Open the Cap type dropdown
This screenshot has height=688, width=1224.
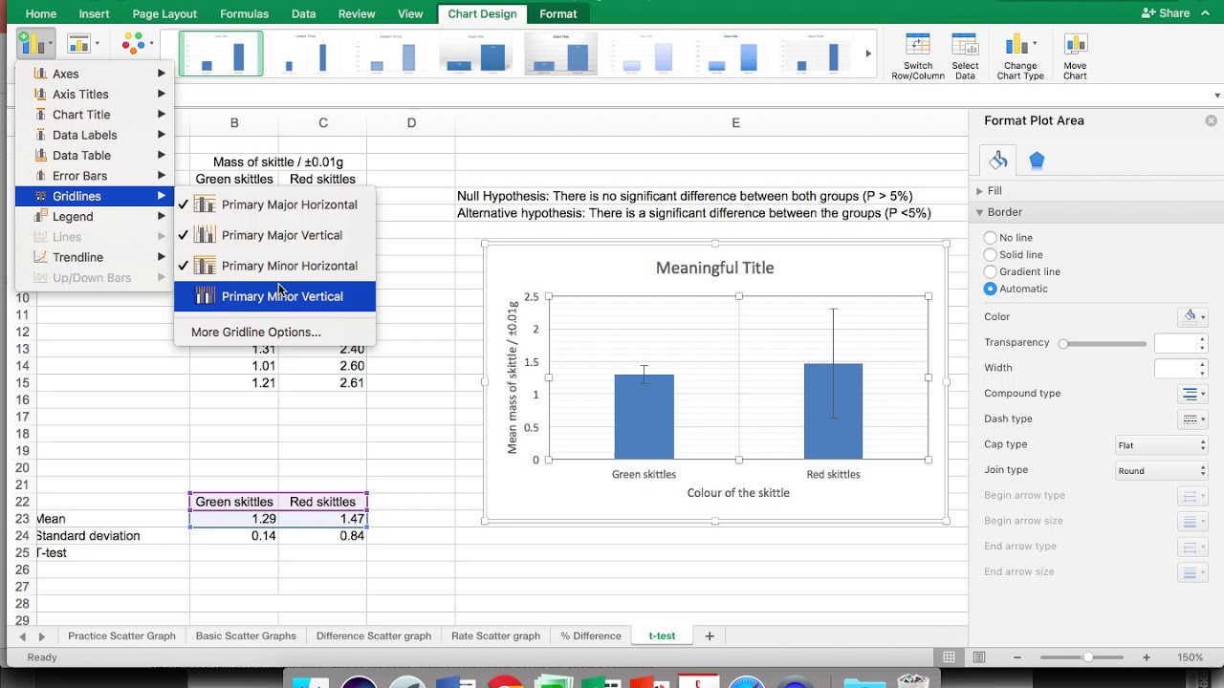pyautogui.click(x=1162, y=445)
